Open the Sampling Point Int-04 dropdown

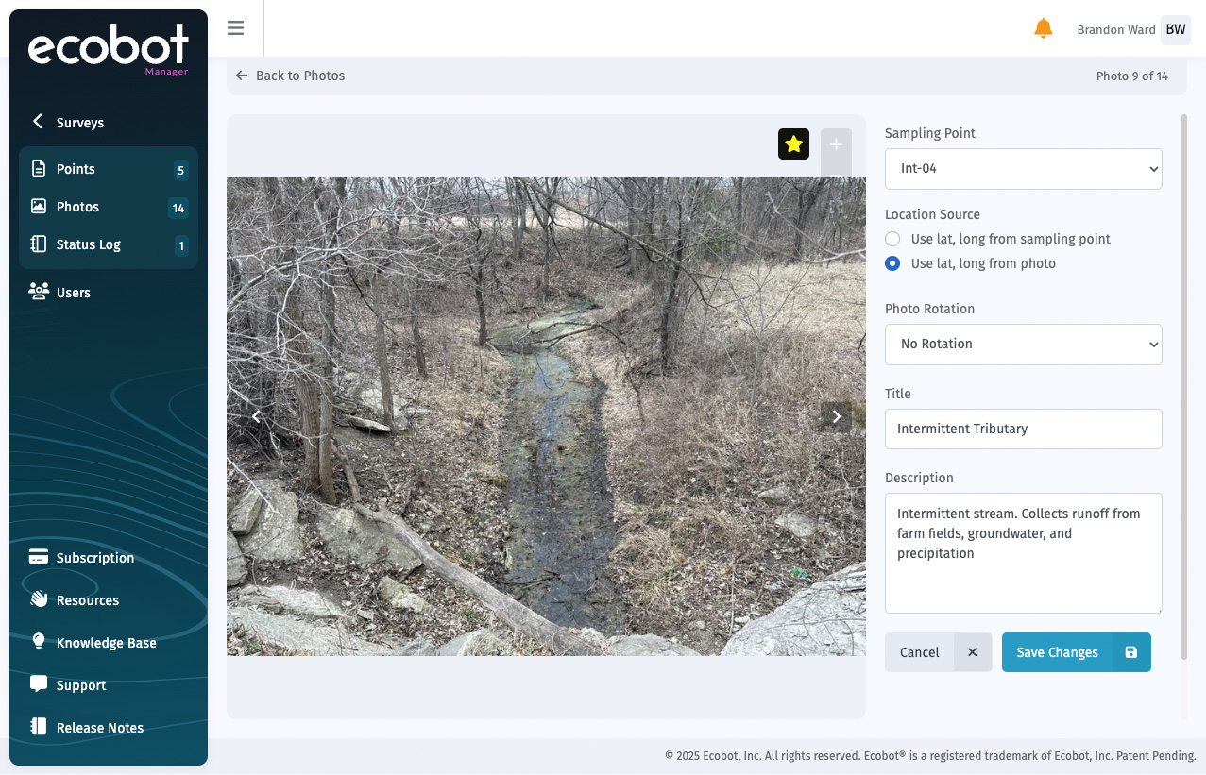[1024, 169]
